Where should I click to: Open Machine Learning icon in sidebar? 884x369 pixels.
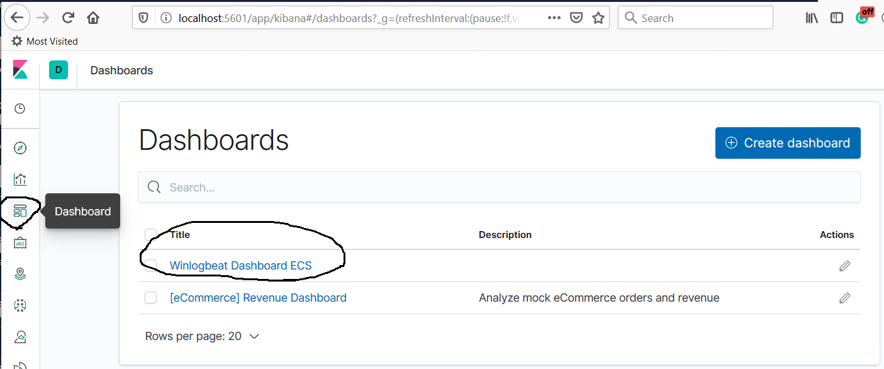coord(20,305)
